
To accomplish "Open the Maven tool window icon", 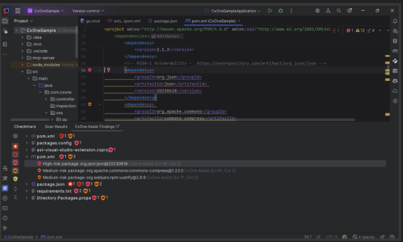I will click(395, 51).
